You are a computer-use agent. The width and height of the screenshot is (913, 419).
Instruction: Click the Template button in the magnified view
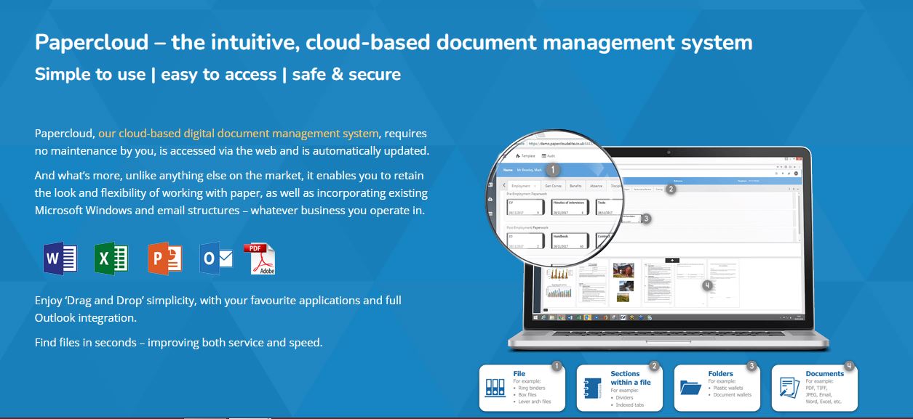(525, 156)
